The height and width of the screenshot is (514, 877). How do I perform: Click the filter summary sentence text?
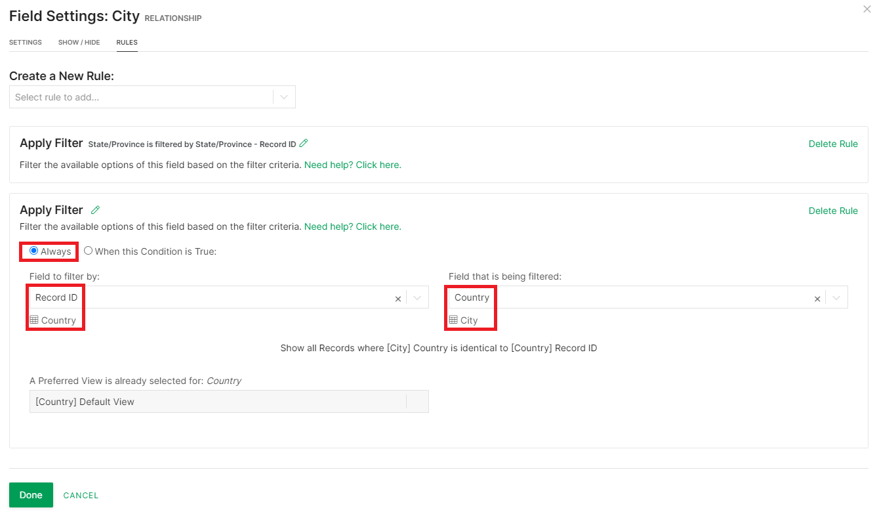point(439,348)
